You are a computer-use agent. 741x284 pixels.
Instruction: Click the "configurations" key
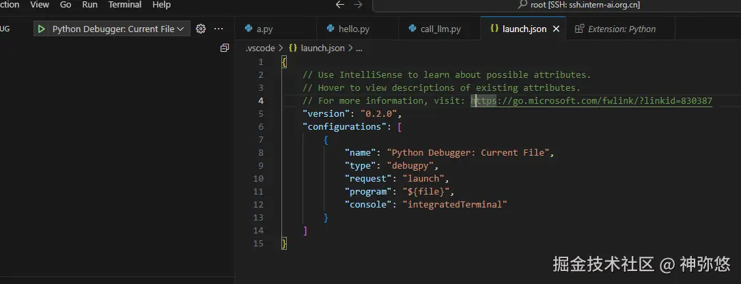tap(344, 127)
